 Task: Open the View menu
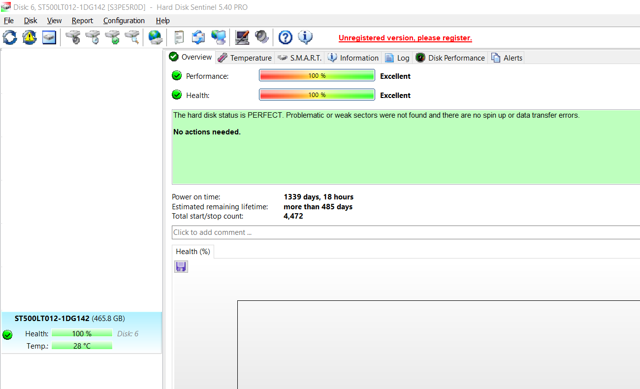pos(54,21)
